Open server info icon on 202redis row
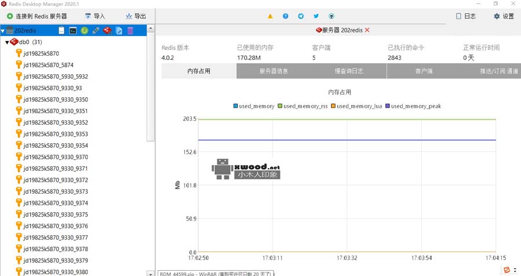This screenshot has height=276, width=521. 61,31
